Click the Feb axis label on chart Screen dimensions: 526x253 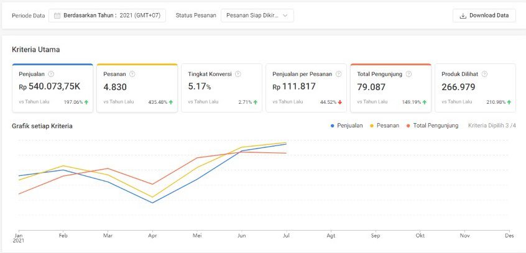click(63, 236)
